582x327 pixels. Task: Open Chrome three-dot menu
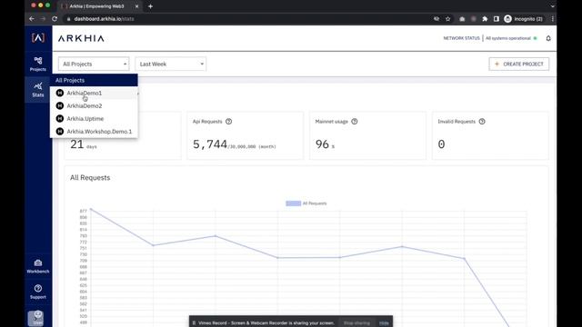coord(552,18)
